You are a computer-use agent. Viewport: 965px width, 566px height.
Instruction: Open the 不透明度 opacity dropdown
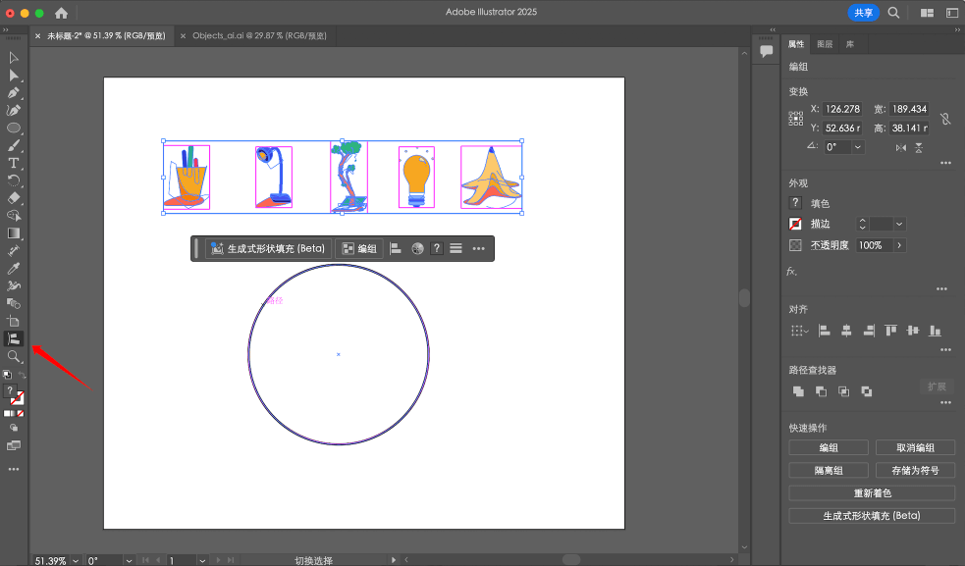899,245
